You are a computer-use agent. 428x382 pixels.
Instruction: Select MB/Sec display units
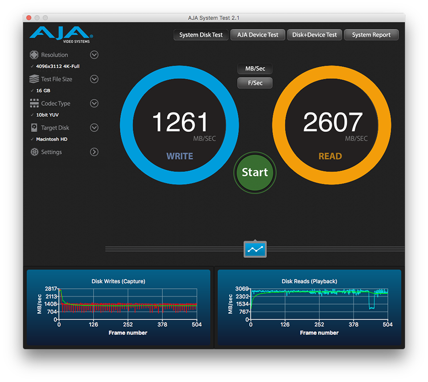(x=255, y=69)
